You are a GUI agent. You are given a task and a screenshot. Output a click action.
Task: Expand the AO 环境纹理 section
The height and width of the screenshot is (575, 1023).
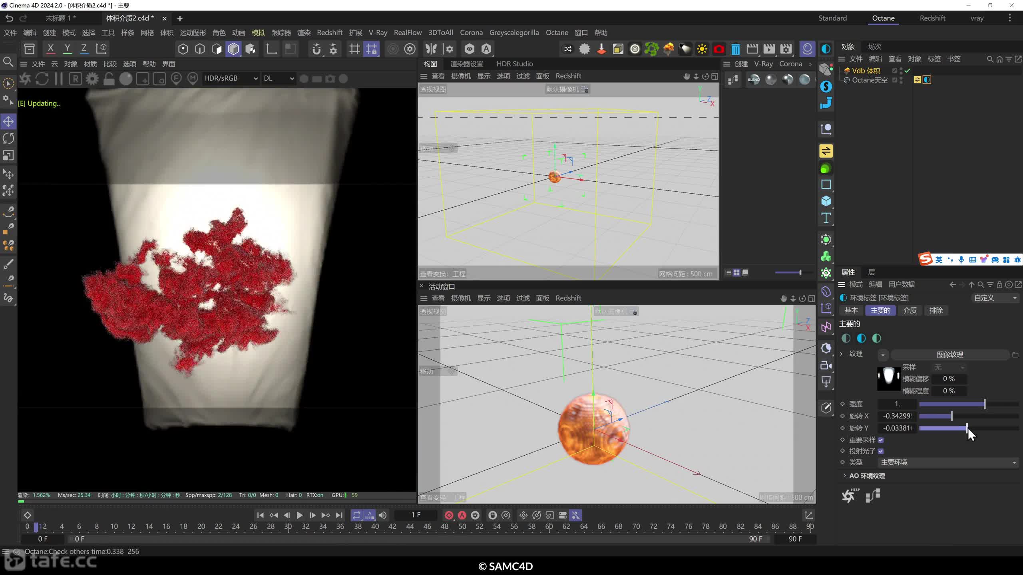click(x=844, y=476)
